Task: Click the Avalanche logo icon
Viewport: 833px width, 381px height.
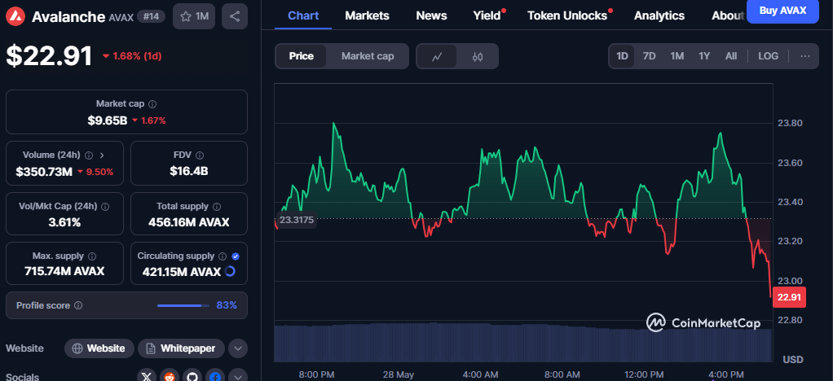Action: (x=16, y=16)
